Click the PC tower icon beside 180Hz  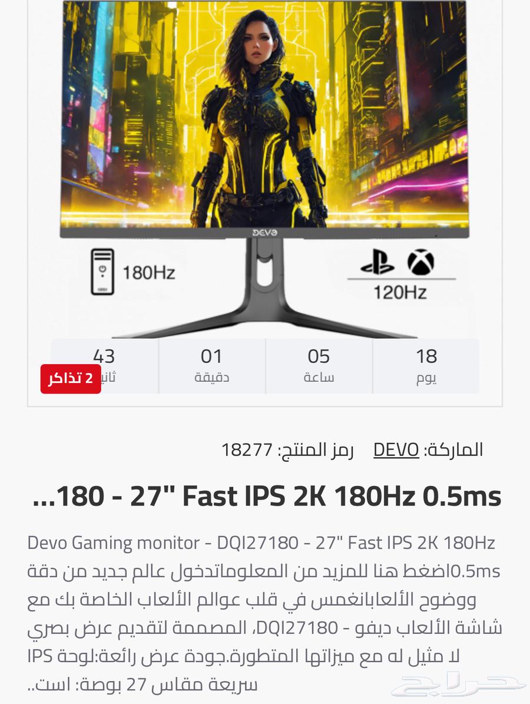click(102, 272)
